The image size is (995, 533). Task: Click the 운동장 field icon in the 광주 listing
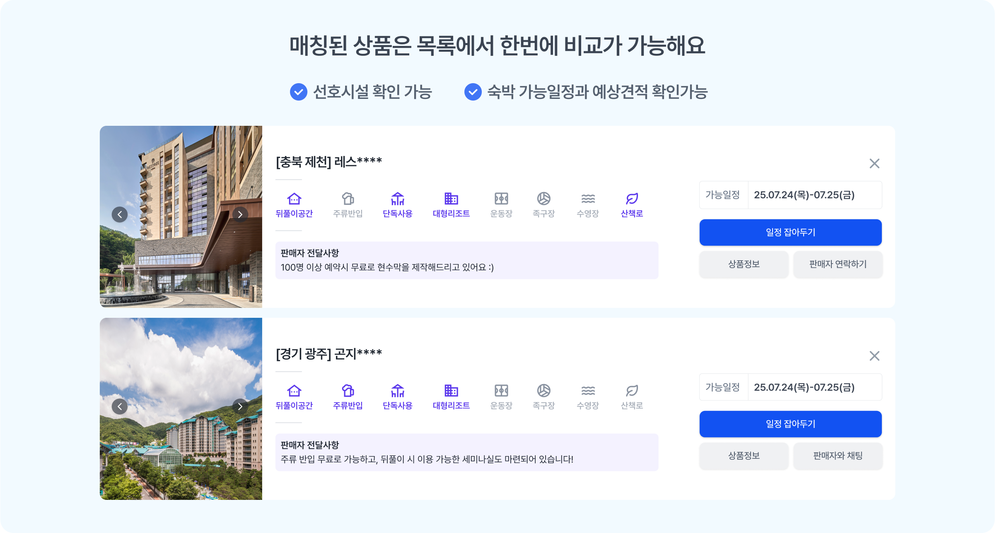click(501, 391)
